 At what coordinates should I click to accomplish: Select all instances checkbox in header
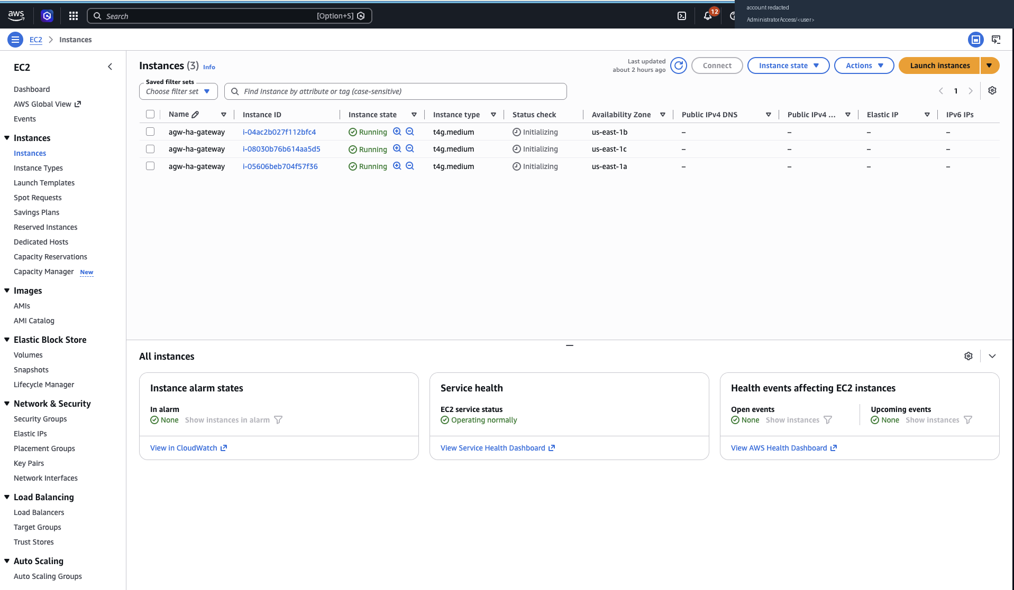pyautogui.click(x=150, y=114)
